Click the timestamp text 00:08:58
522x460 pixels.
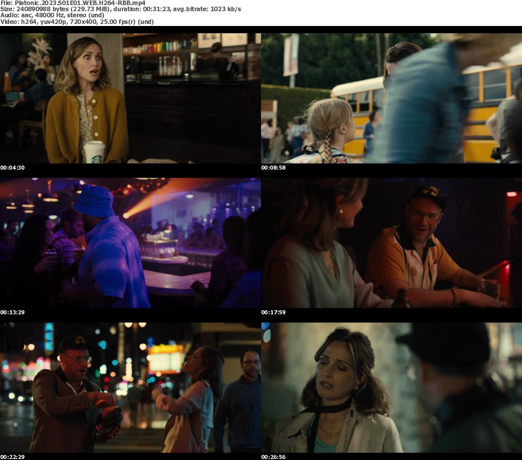point(273,168)
